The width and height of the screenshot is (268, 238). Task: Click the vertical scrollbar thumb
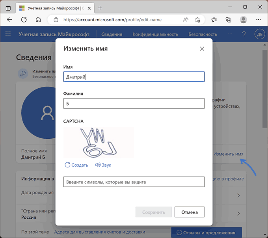pos(265,89)
